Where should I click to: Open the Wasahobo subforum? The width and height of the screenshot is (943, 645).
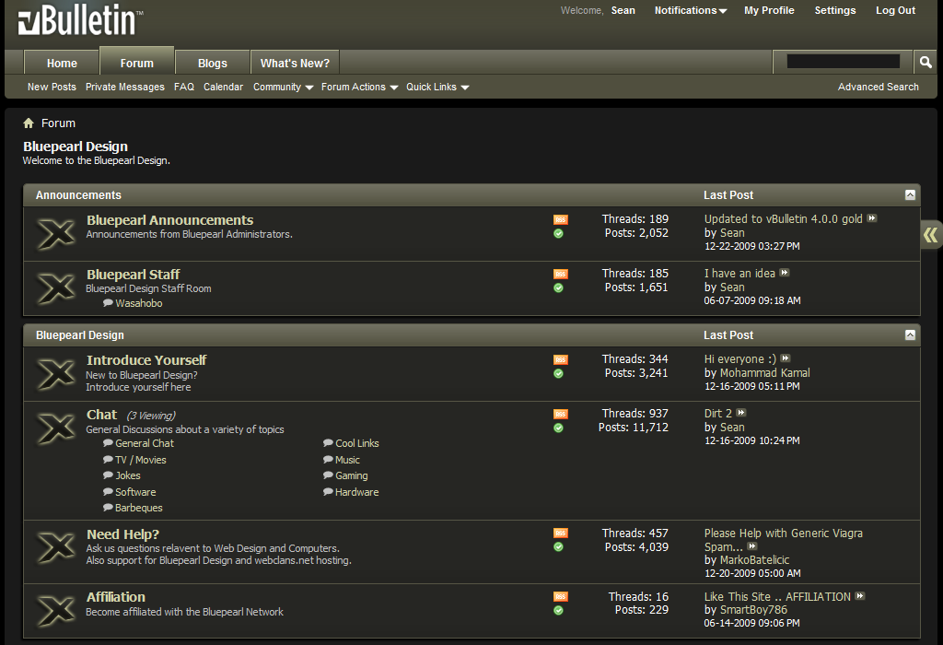(139, 303)
